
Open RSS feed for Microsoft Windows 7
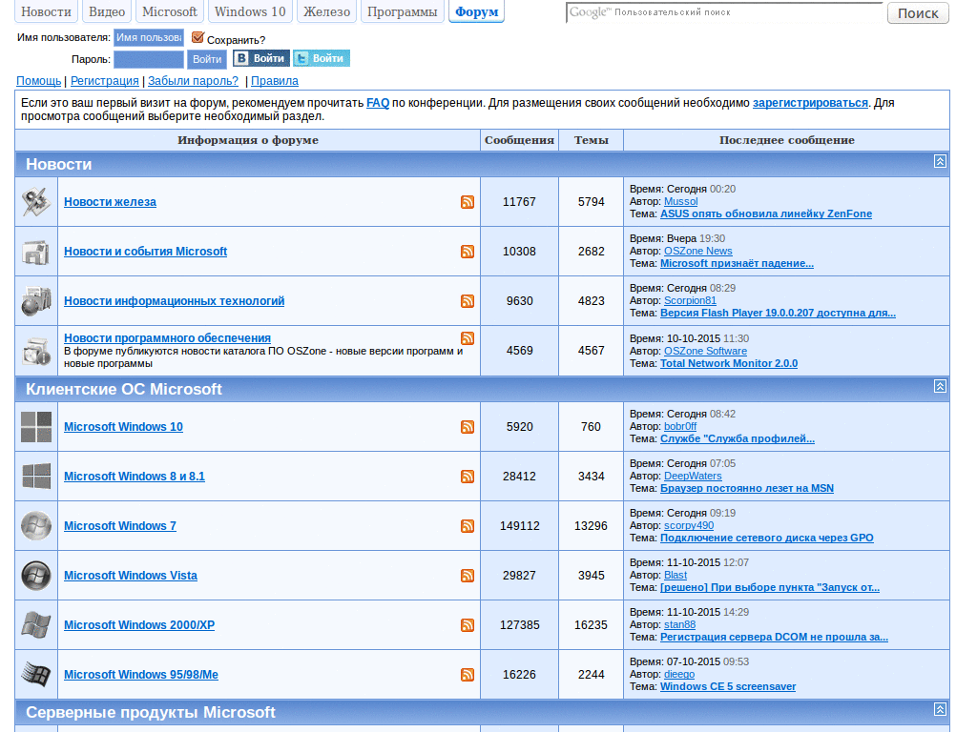click(x=468, y=526)
